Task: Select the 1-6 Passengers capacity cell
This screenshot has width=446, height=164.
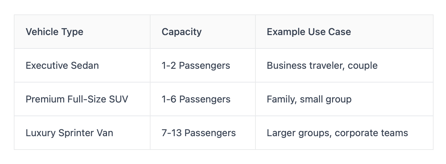Action: (x=196, y=99)
